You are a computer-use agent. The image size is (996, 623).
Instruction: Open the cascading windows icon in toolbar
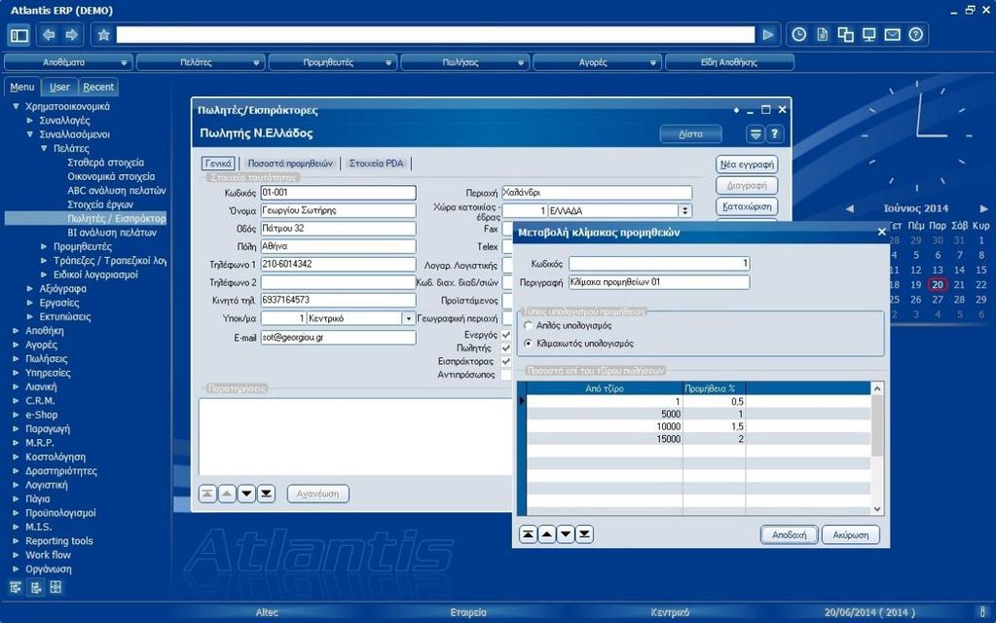(x=845, y=35)
